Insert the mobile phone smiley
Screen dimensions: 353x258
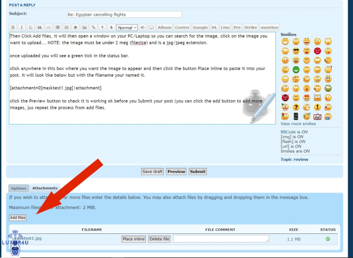tap(296, 116)
